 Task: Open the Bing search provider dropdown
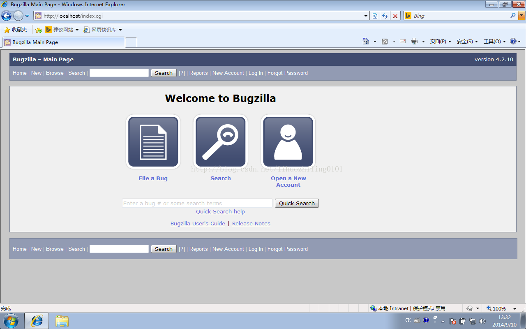(x=522, y=16)
